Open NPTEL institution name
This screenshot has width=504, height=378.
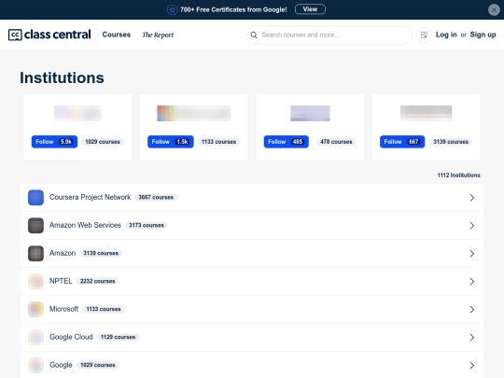click(x=61, y=281)
